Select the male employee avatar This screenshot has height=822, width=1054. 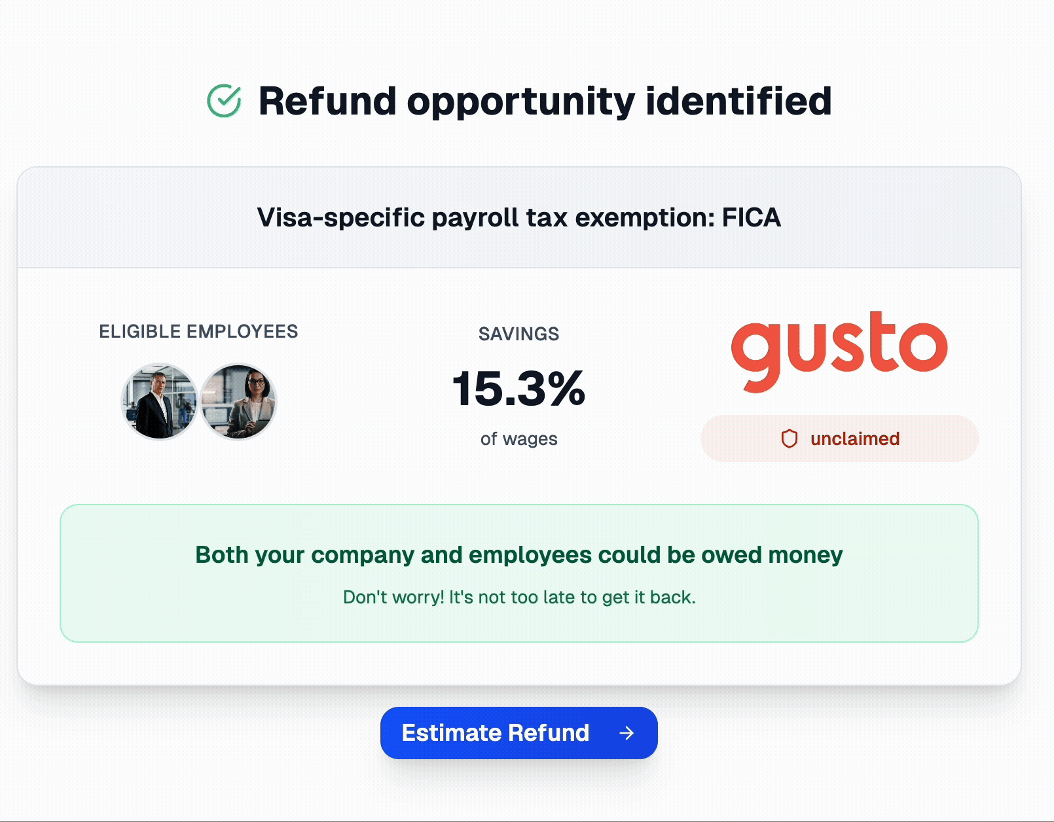coord(159,402)
